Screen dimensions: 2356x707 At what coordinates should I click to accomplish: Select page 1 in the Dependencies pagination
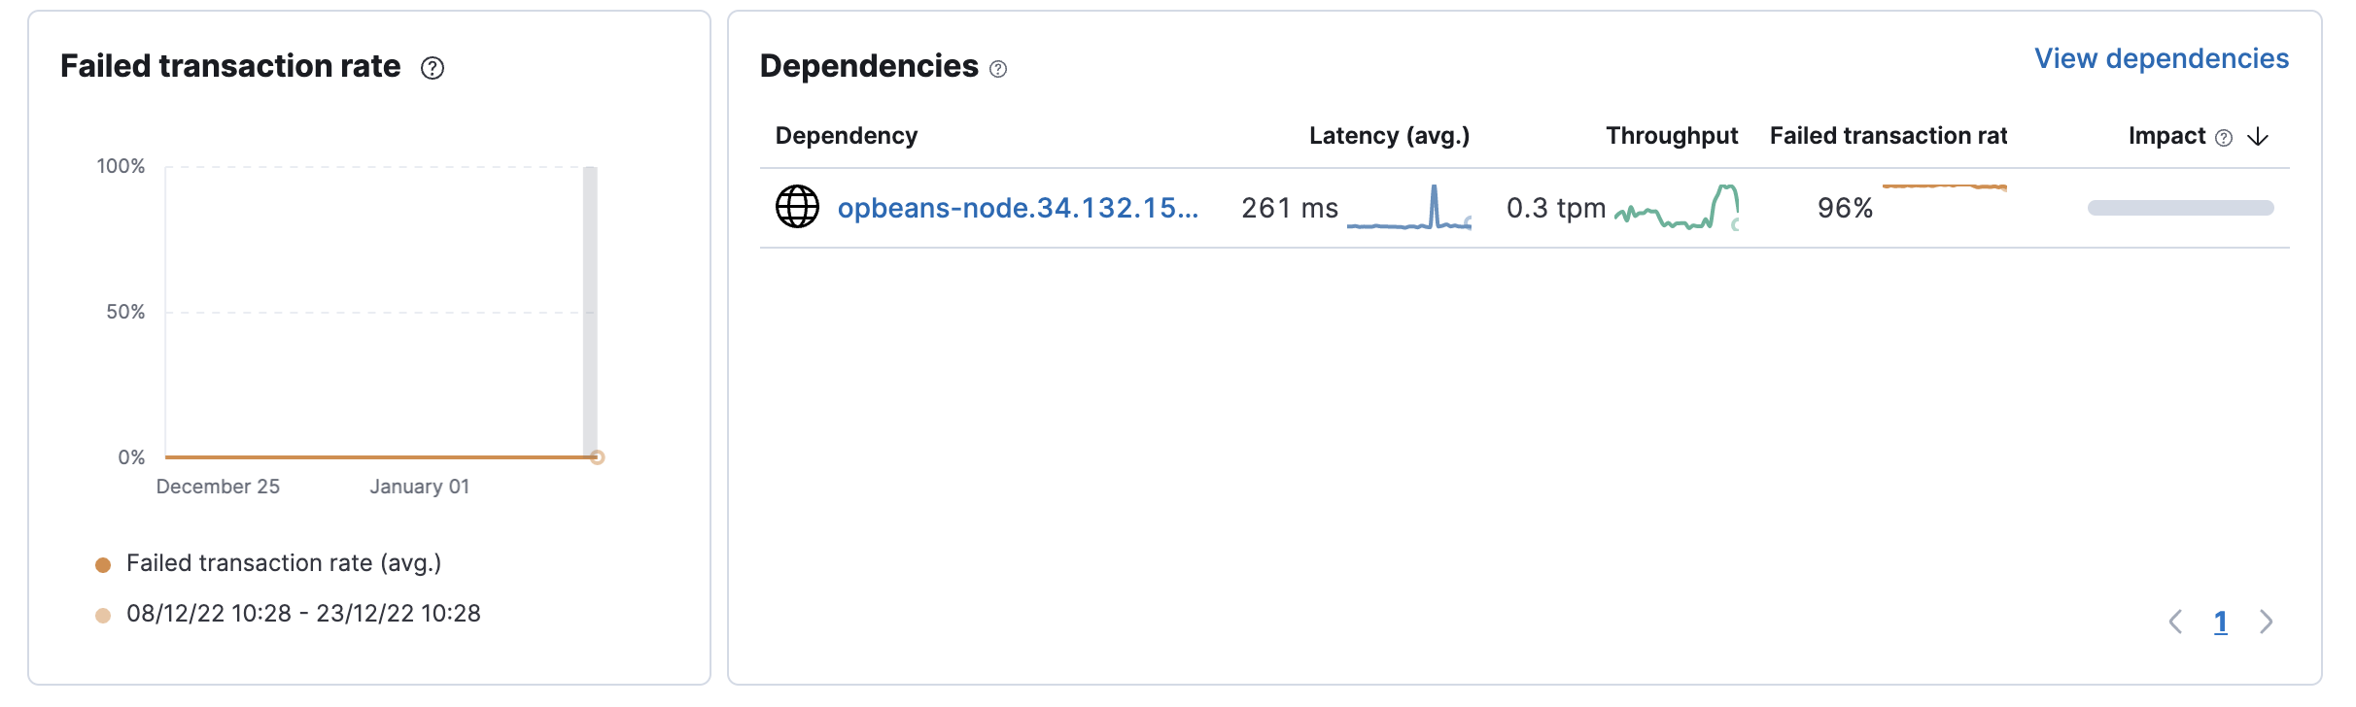(x=2222, y=622)
